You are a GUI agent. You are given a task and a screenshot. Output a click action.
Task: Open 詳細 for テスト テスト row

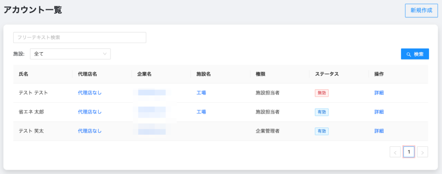click(x=379, y=93)
